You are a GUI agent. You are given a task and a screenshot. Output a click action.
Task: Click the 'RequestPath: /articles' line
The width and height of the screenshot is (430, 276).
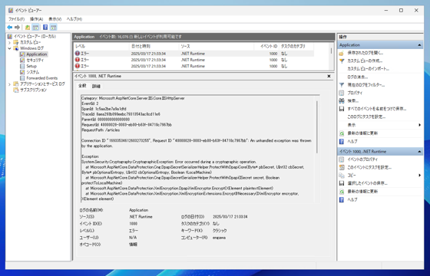[x=101, y=130]
